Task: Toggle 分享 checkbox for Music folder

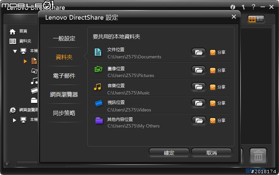Action: (x=213, y=87)
